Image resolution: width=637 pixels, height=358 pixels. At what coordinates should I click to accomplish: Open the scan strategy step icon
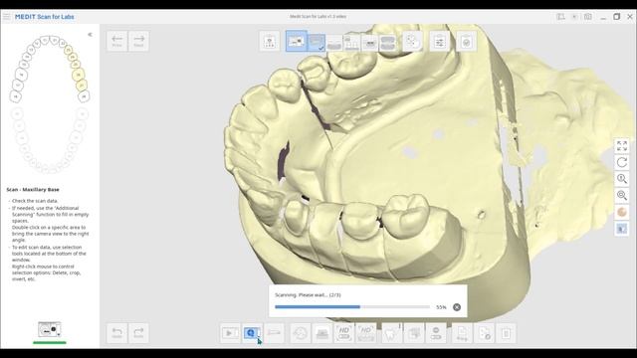tap(270, 42)
